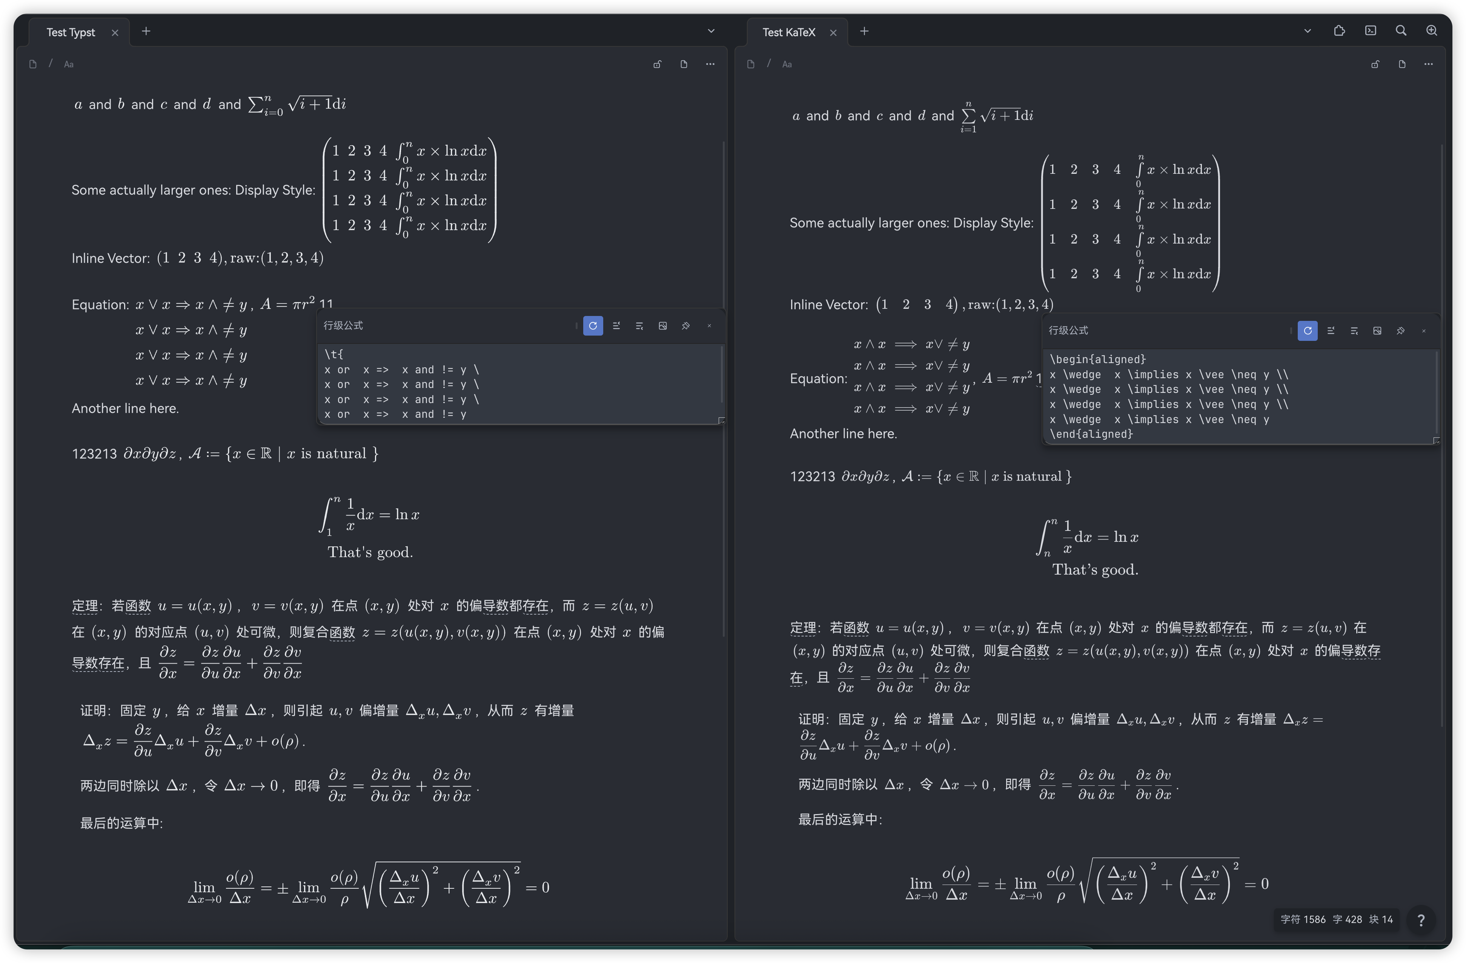The image size is (1466, 963).
Task: Expand tab list chevron in right pane
Action: click(x=1307, y=31)
